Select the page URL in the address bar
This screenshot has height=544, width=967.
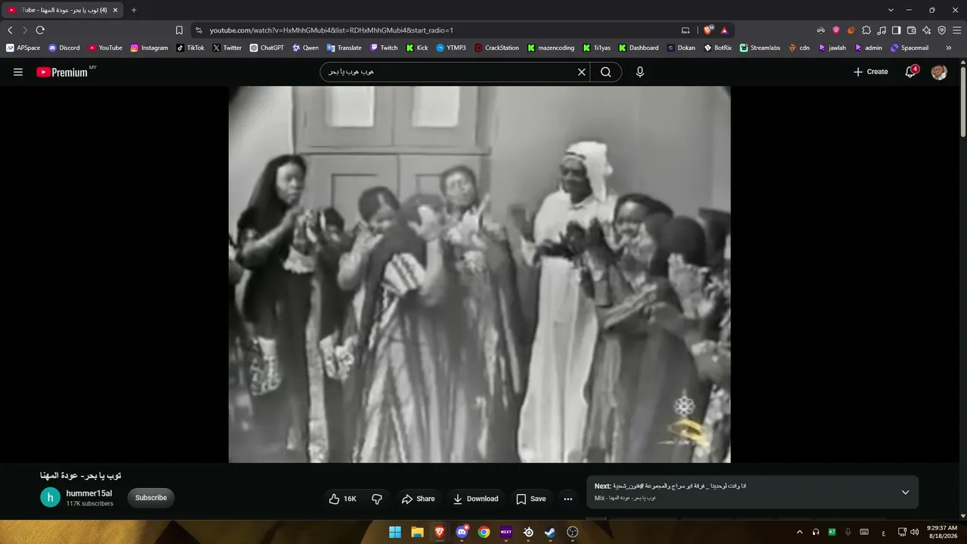point(332,30)
